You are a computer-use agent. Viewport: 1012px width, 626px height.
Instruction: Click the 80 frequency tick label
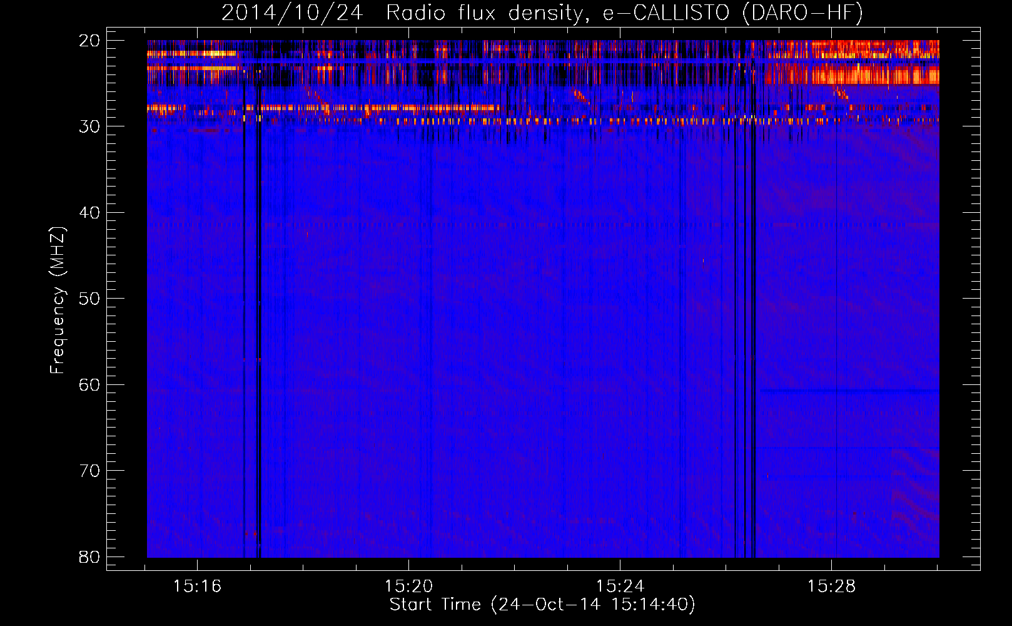[89, 557]
